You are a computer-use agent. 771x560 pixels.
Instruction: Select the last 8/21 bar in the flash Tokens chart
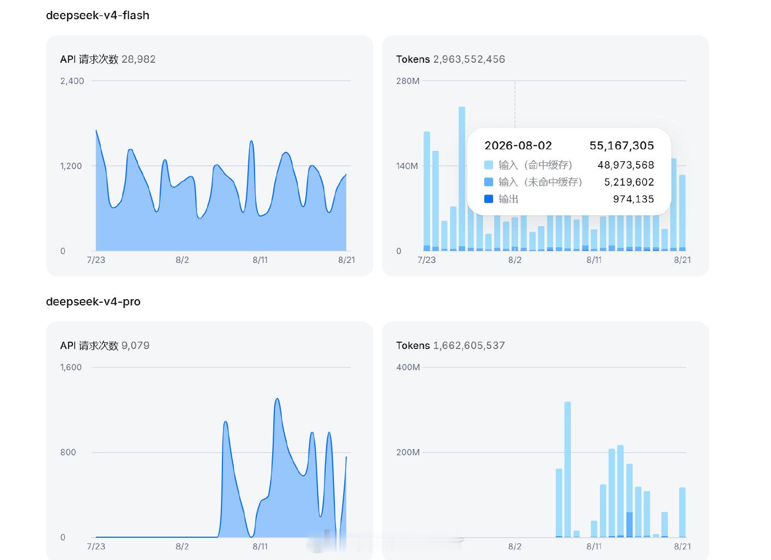(x=682, y=213)
